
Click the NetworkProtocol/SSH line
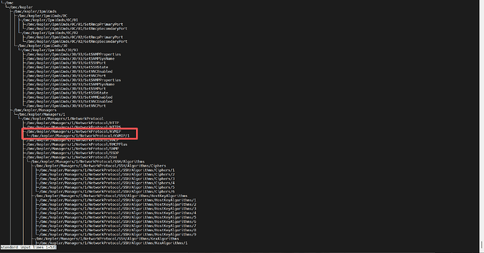pyautogui.click(x=72, y=158)
